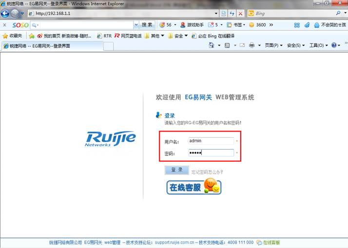The width and height of the screenshot is (348, 248).
Task: Open the 书签 bookmarks menu
Action: click(236, 25)
